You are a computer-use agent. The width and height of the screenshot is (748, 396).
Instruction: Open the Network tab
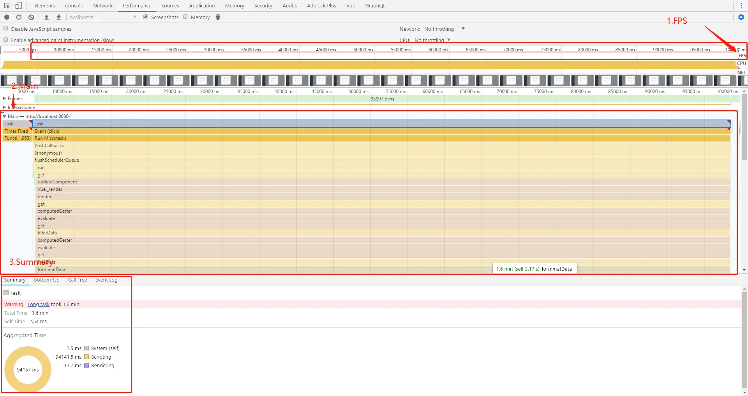[x=103, y=5]
